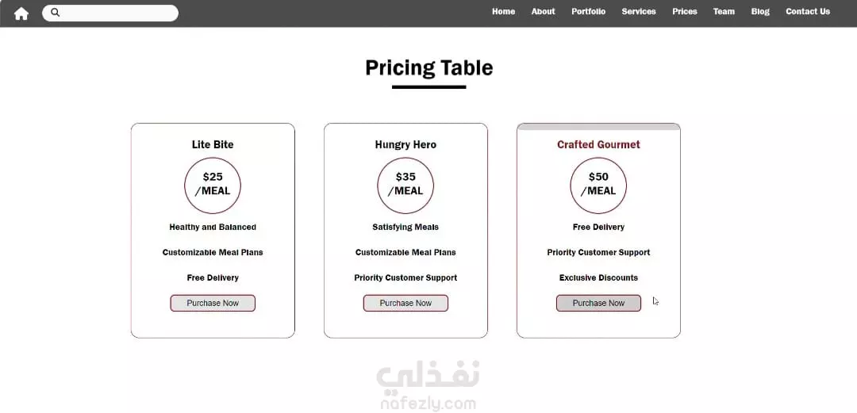Select the $35 per meal price circle
857x413 pixels.
click(405, 185)
